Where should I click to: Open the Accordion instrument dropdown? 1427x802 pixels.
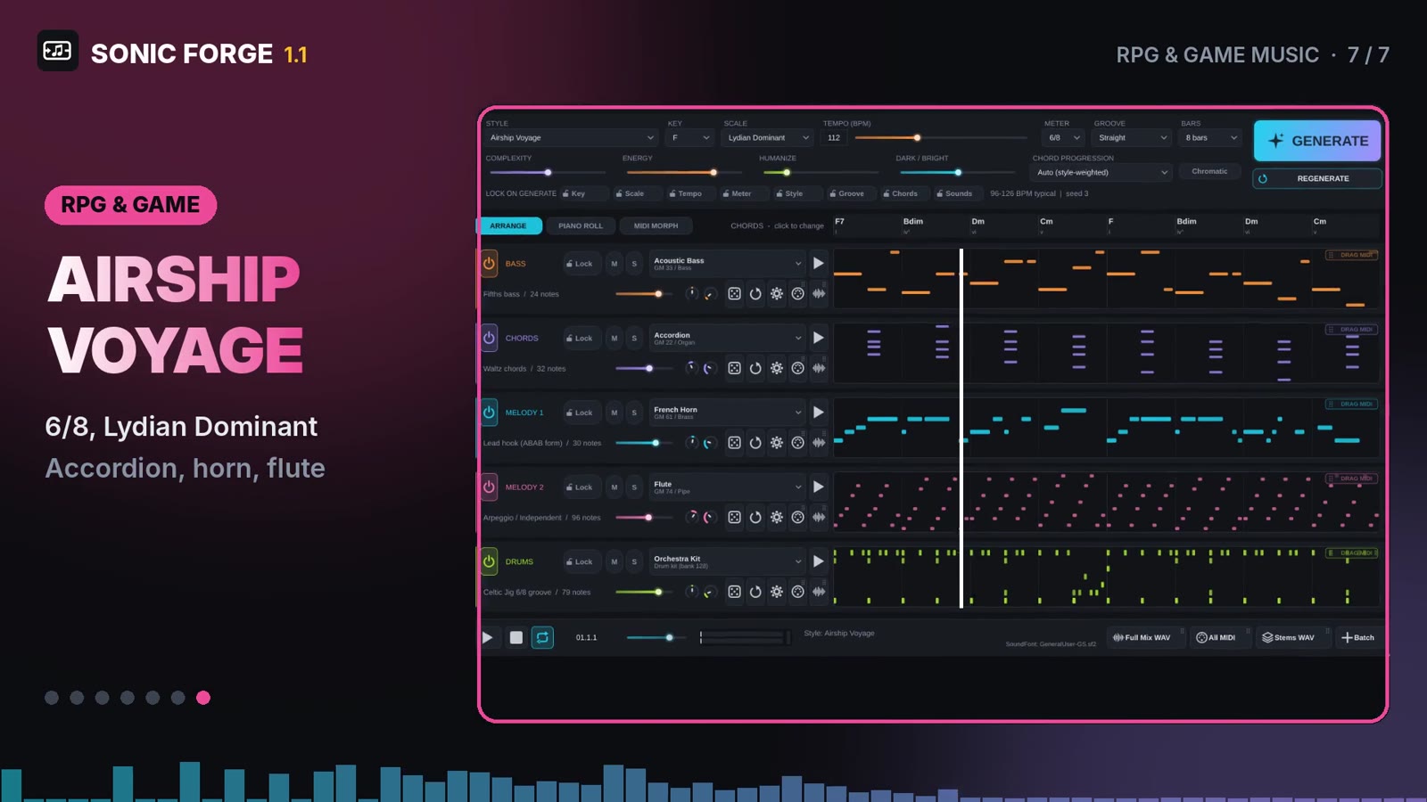coord(727,339)
